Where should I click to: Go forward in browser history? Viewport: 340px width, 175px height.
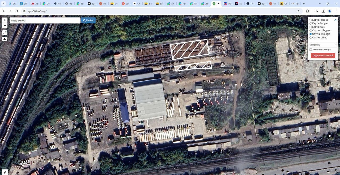click(10, 11)
